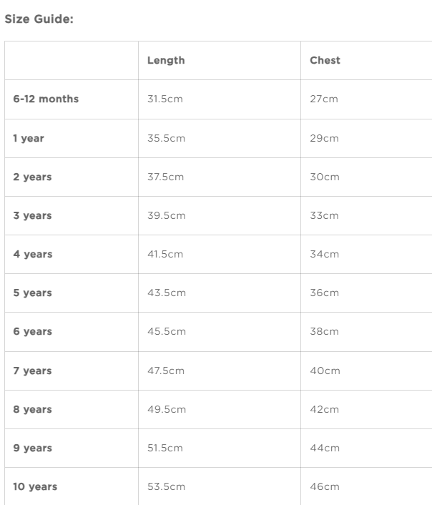Click the 53.5cm length value
Viewport: 432px width, 505px height.
coord(166,486)
